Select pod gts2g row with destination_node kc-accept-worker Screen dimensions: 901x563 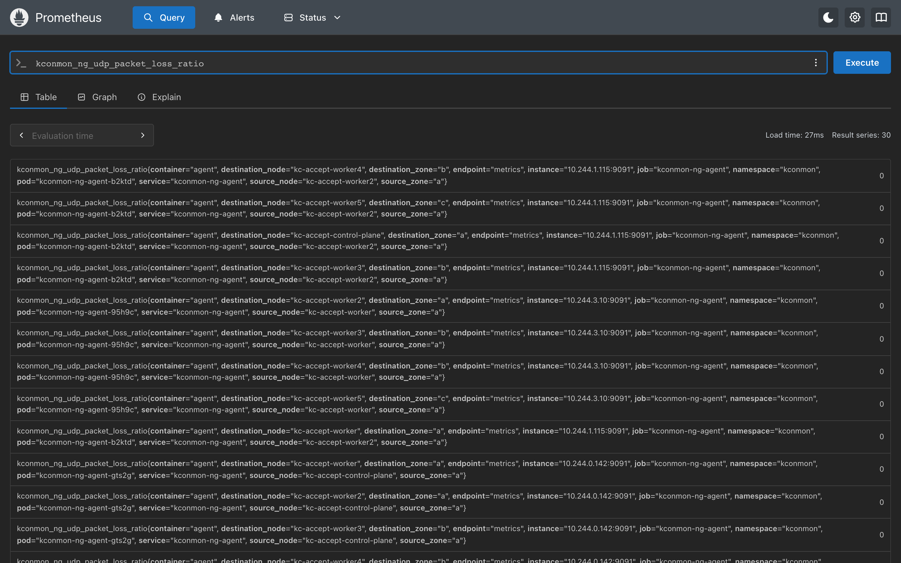[x=450, y=469]
